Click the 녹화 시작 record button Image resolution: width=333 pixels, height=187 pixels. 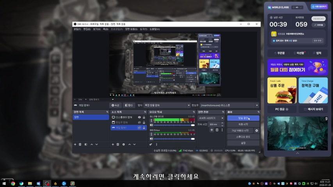pos(243,124)
